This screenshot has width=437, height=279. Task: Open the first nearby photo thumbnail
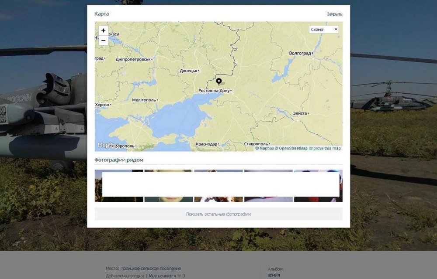click(x=119, y=186)
